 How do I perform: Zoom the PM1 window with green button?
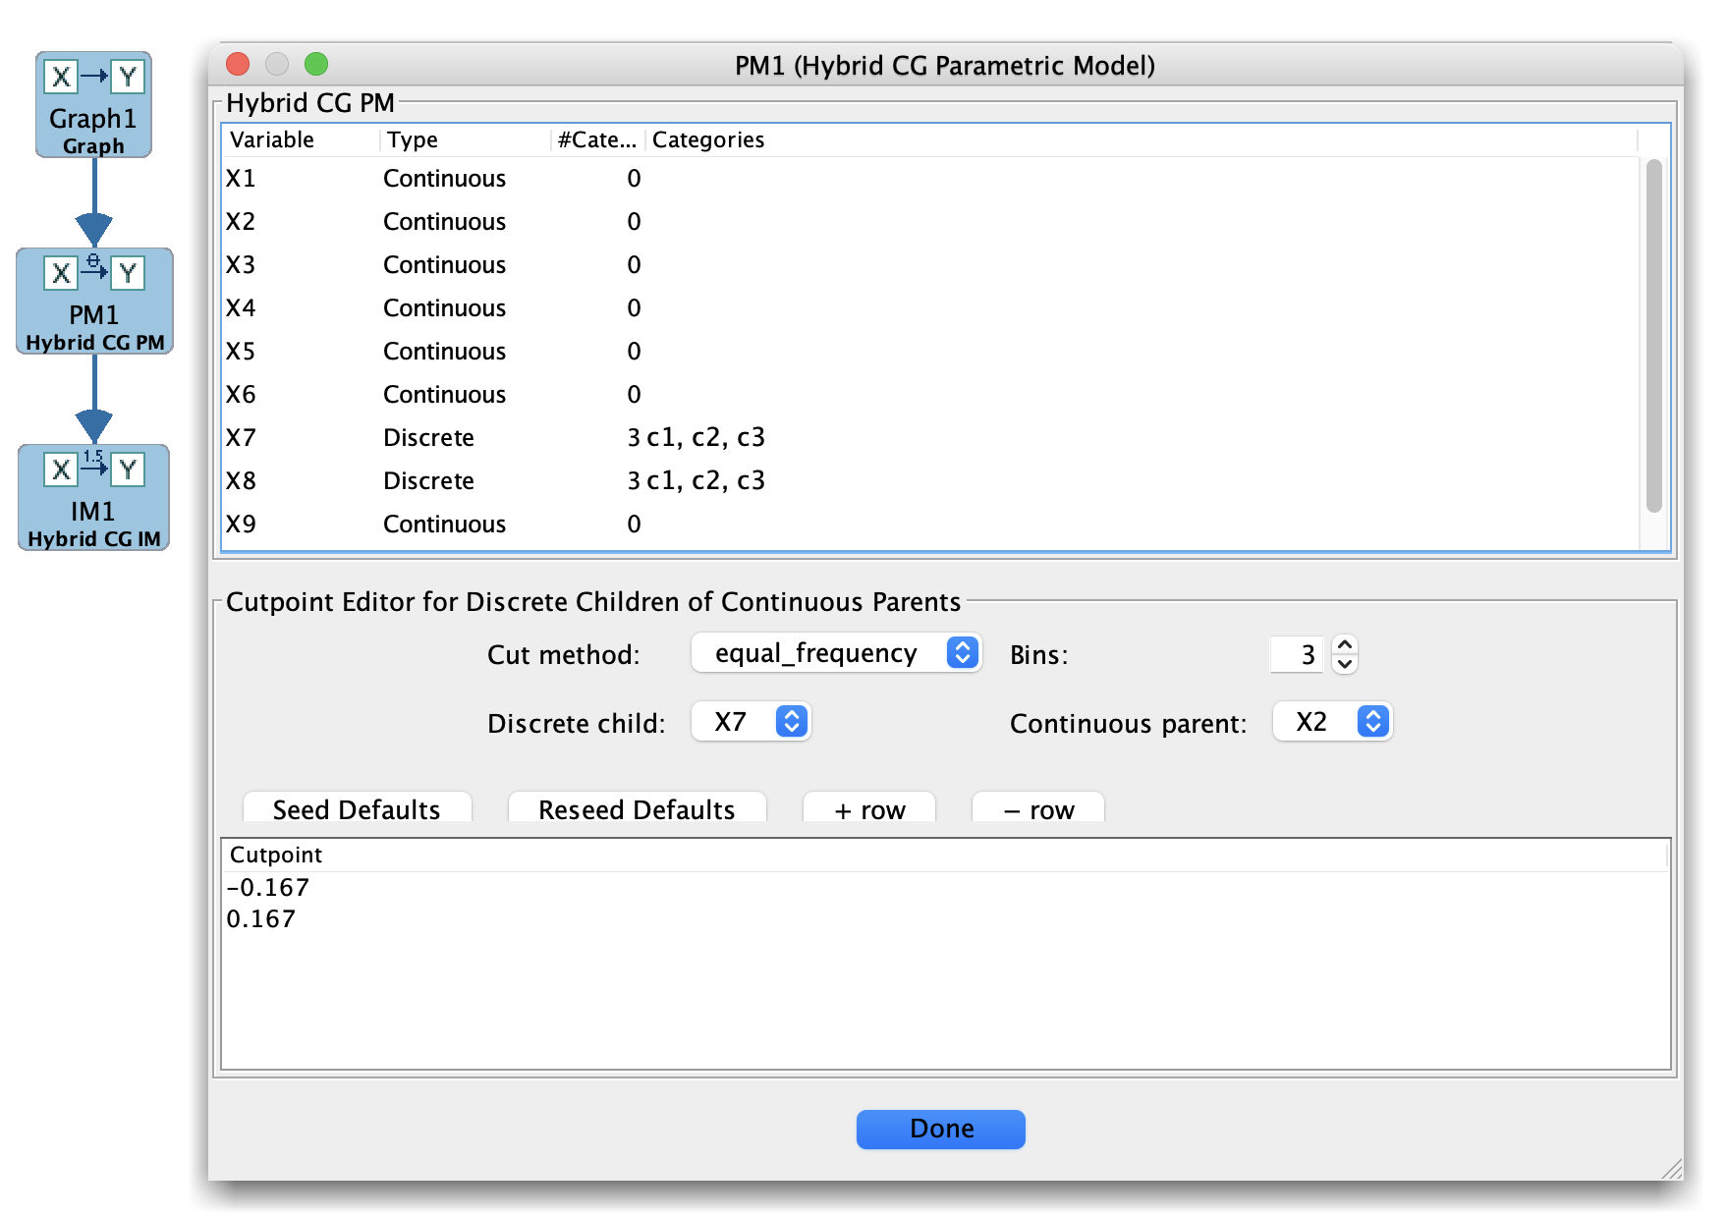point(316,64)
